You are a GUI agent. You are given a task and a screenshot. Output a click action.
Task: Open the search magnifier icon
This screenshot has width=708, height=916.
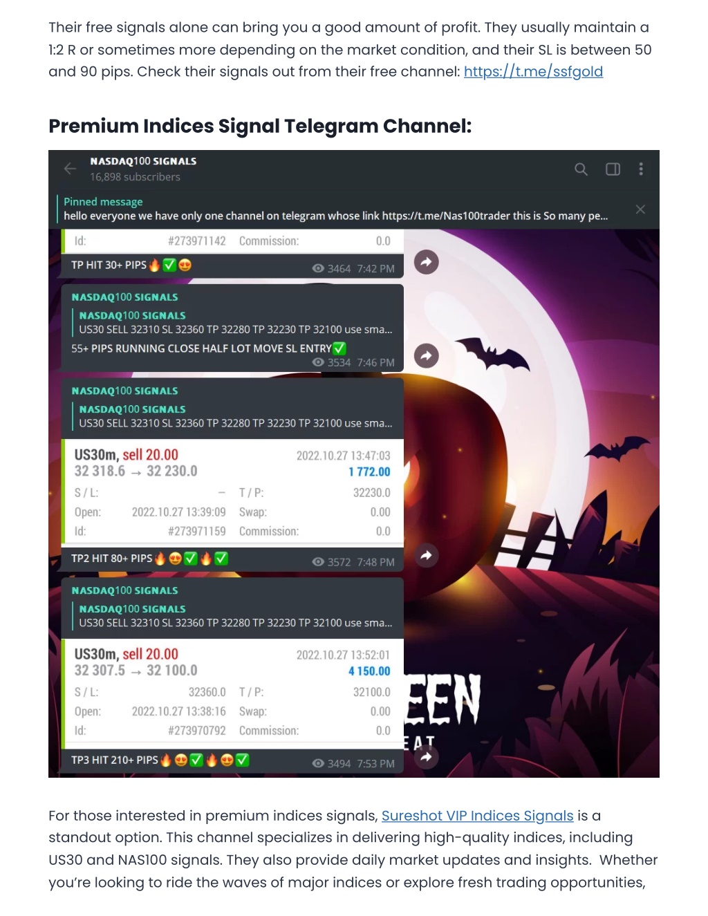click(581, 169)
